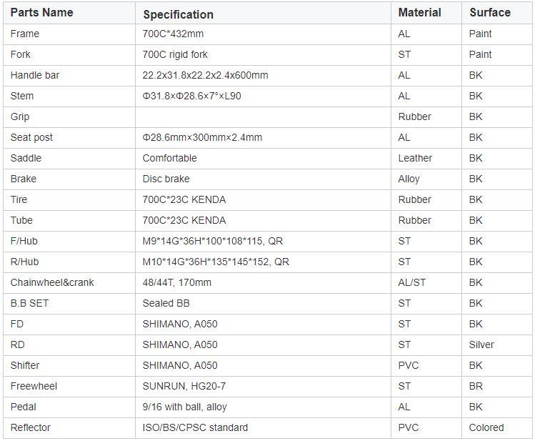Click the 'SUNRUN, HG20-7' freewheel specification
The height and width of the screenshot is (441, 535).
[181, 386]
